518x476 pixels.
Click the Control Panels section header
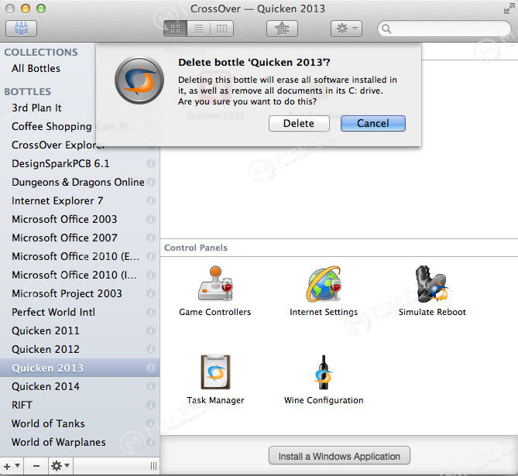(x=196, y=248)
